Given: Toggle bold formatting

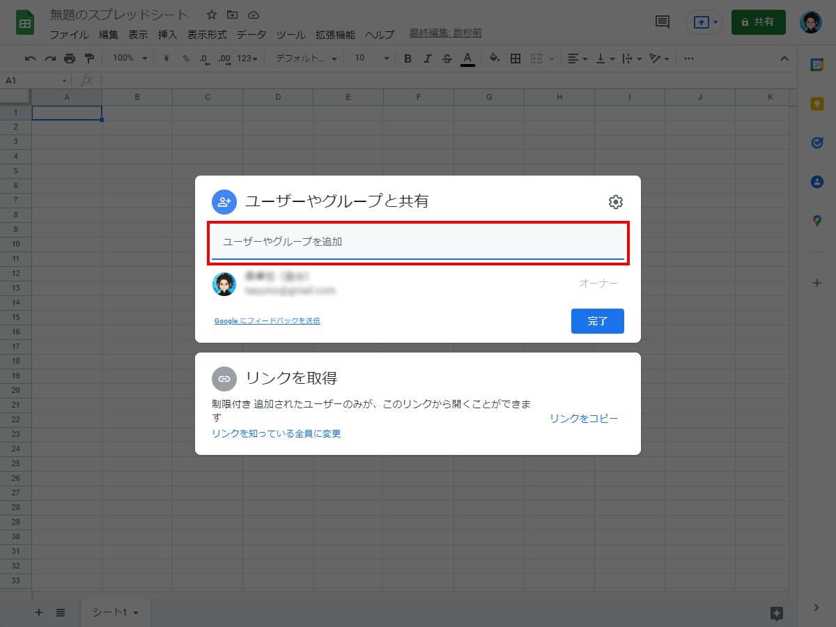Looking at the screenshot, I should point(408,59).
